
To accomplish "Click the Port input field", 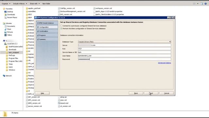I will click(x=124, y=49).
